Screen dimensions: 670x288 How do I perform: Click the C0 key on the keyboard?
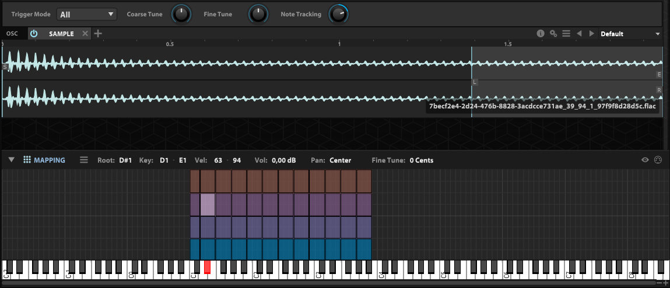pos(132,276)
